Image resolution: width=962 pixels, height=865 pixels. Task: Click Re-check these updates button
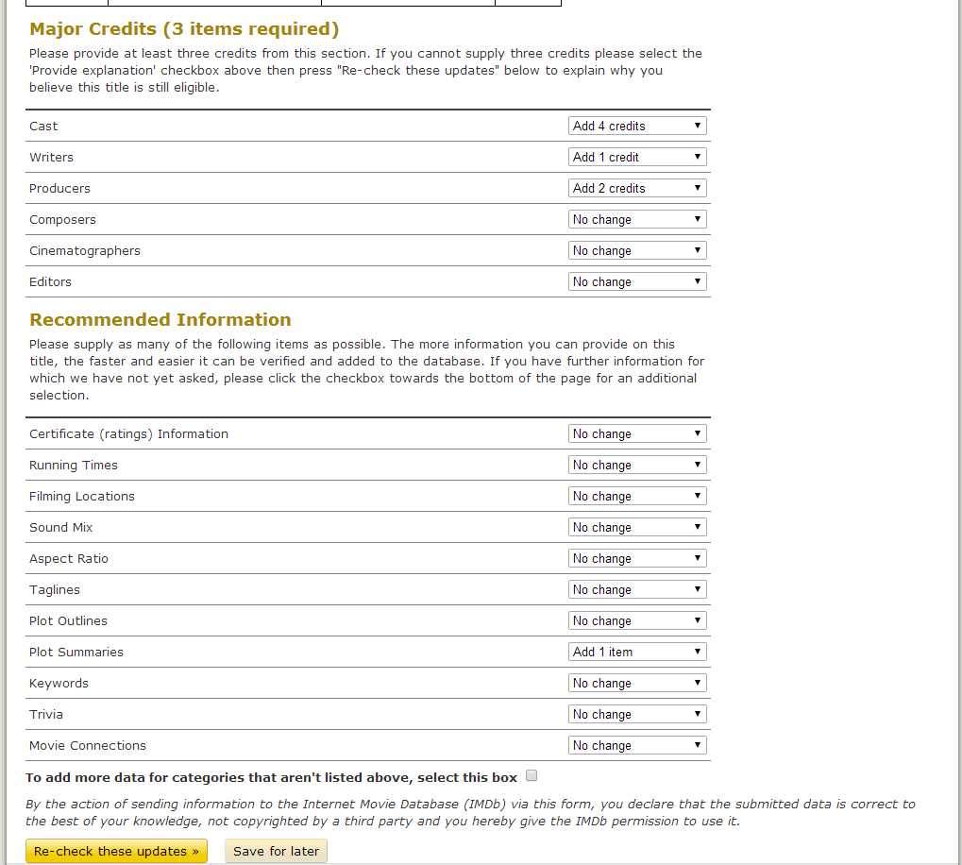(x=116, y=851)
